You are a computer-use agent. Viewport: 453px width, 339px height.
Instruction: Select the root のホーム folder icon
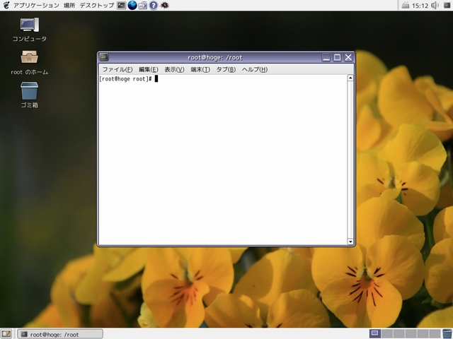coord(30,63)
